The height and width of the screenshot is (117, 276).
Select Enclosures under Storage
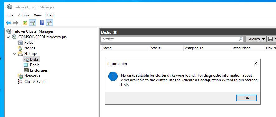click(39, 70)
